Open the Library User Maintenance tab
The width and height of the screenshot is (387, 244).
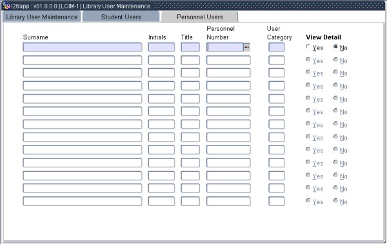[x=42, y=17]
